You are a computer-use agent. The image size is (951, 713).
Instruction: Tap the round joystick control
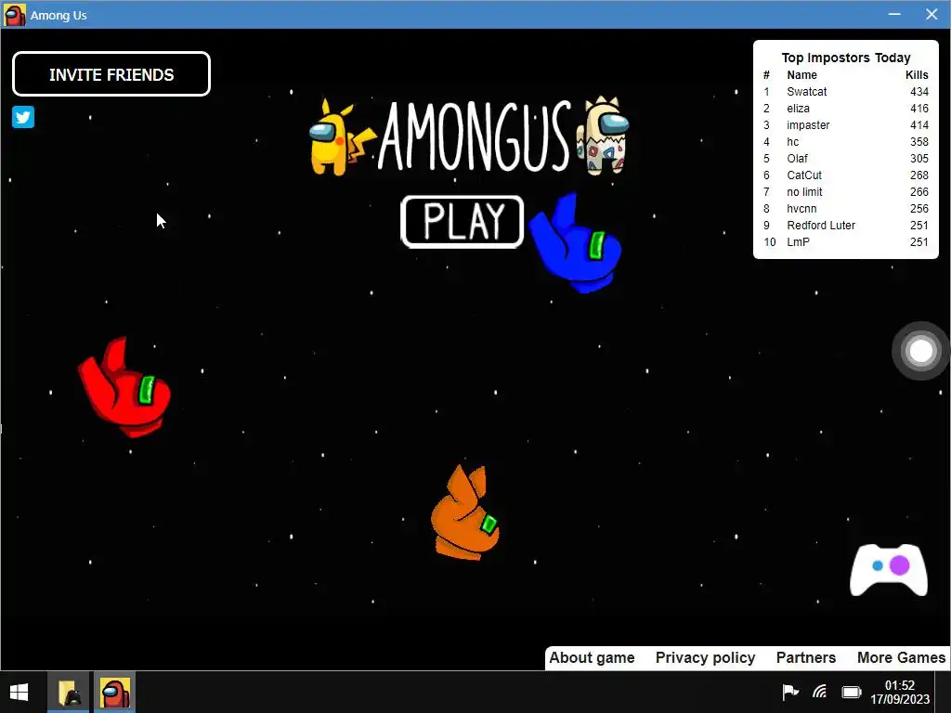(920, 350)
